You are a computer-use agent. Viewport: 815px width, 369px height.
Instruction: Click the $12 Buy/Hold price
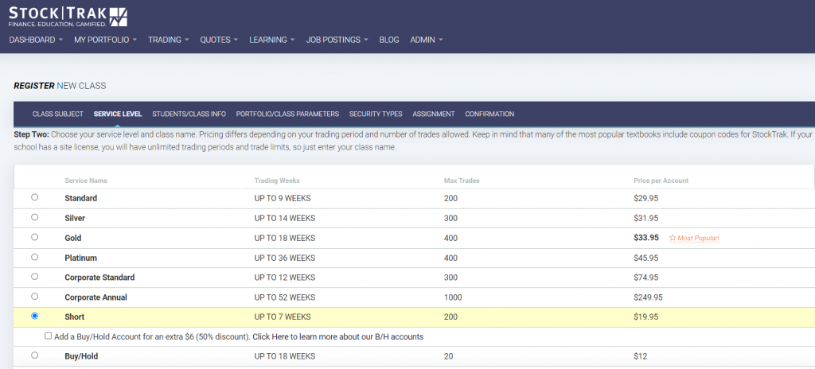pos(640,356)
